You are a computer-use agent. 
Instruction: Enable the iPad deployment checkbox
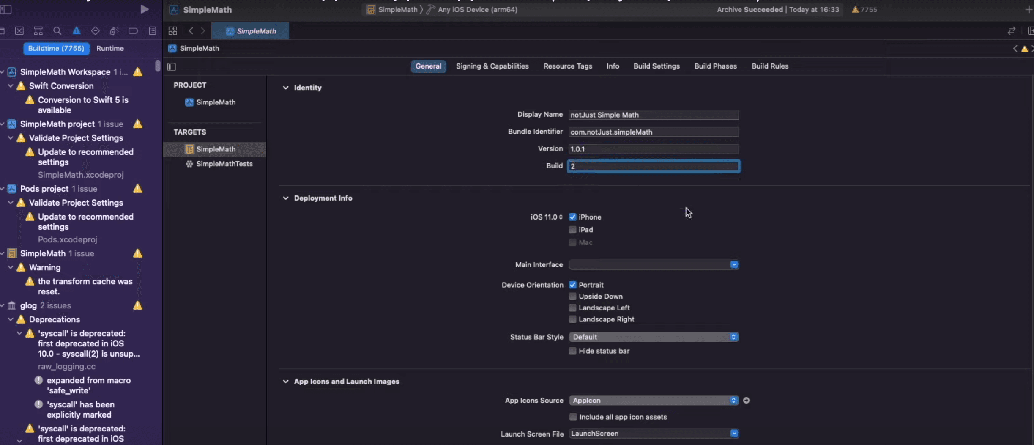click(572, 230)
